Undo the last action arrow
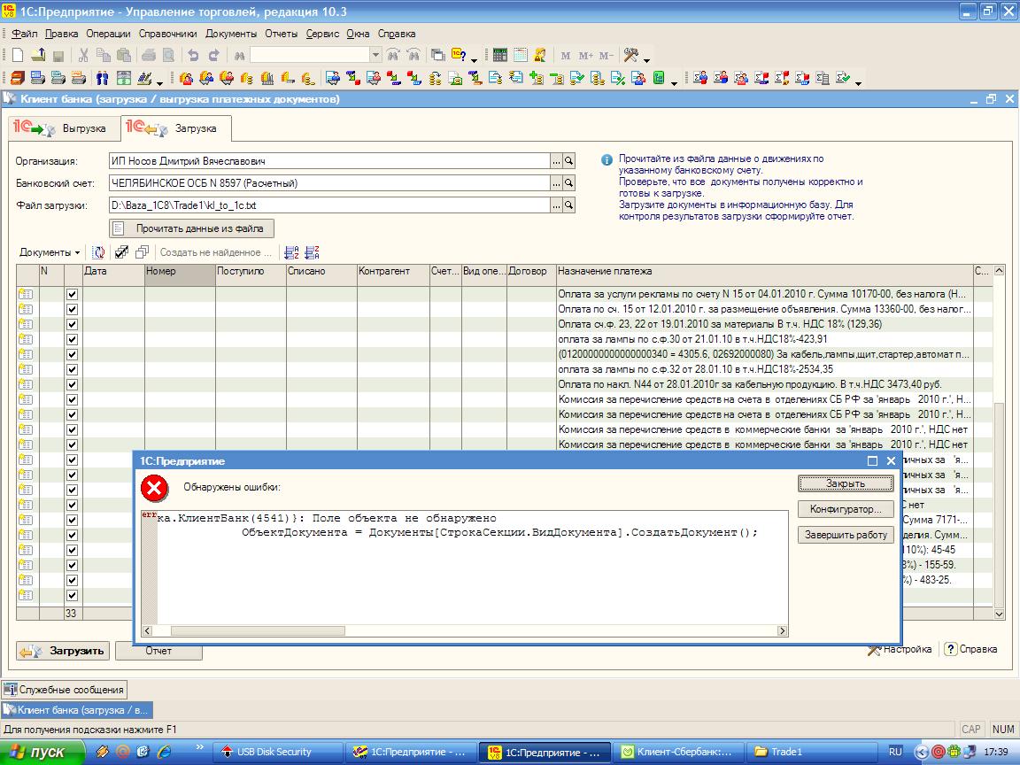Viewport: 1020px width, 765px height. click(193, 55)
